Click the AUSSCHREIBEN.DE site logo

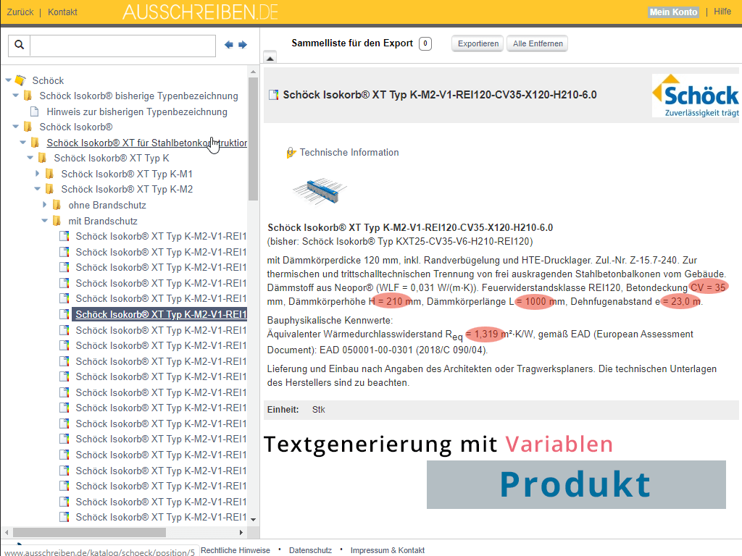[x=200, y=12]
